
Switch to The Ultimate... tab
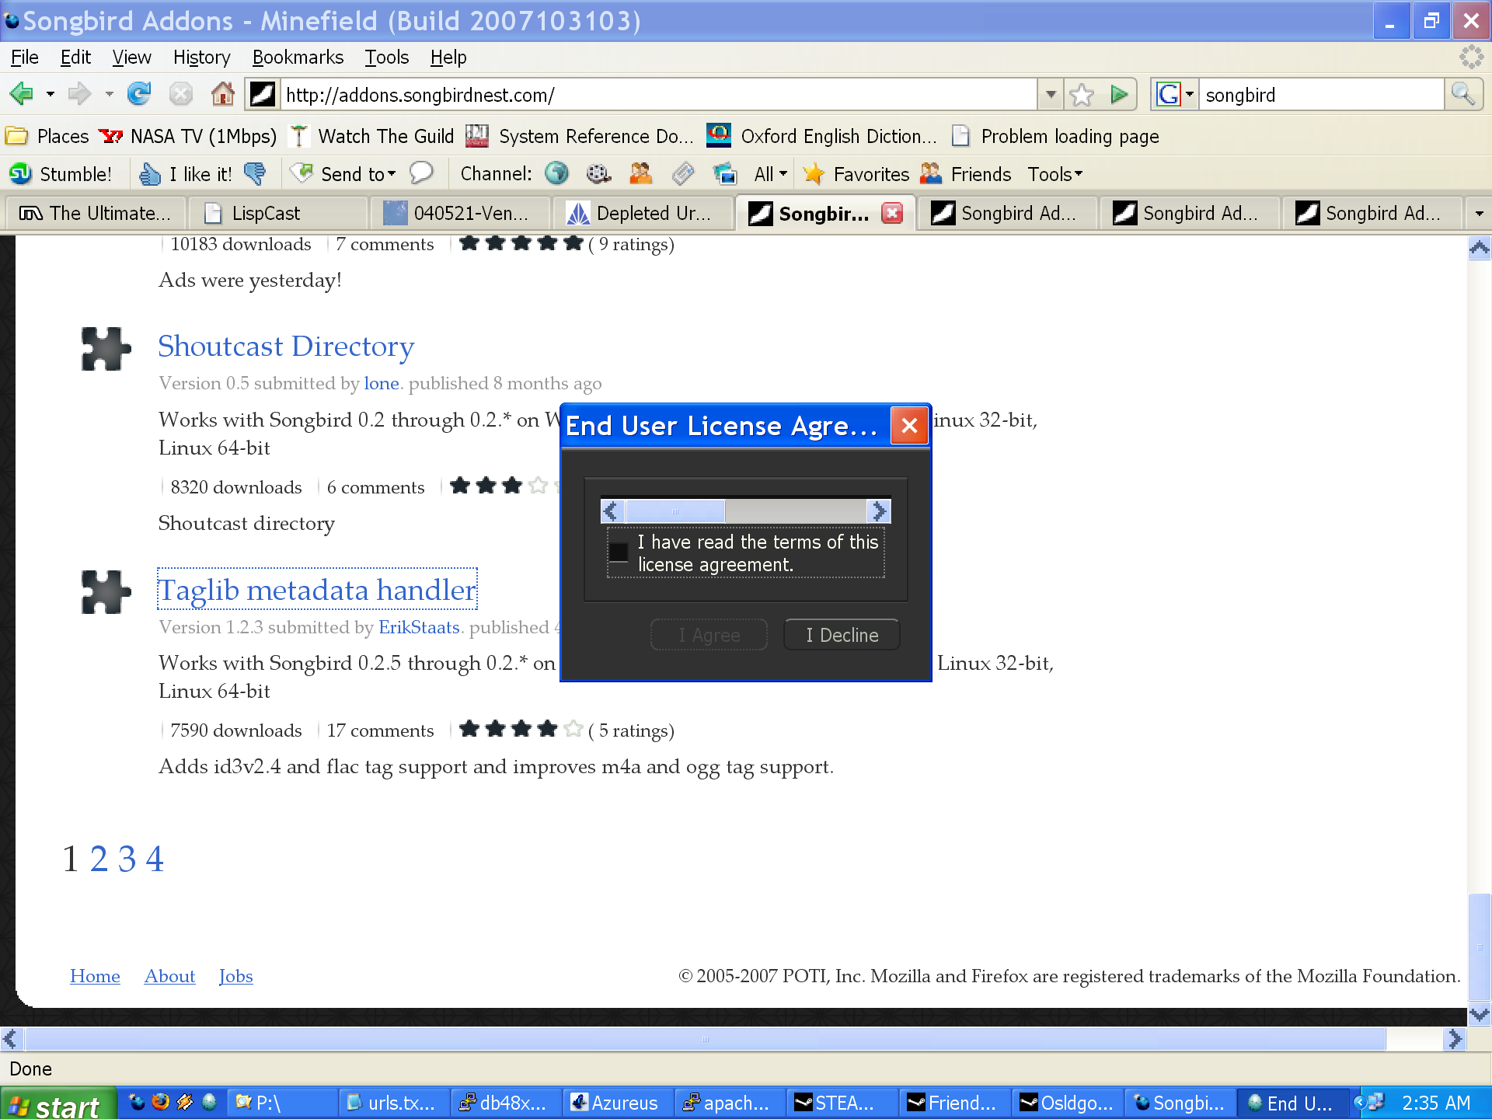point(96,213)
